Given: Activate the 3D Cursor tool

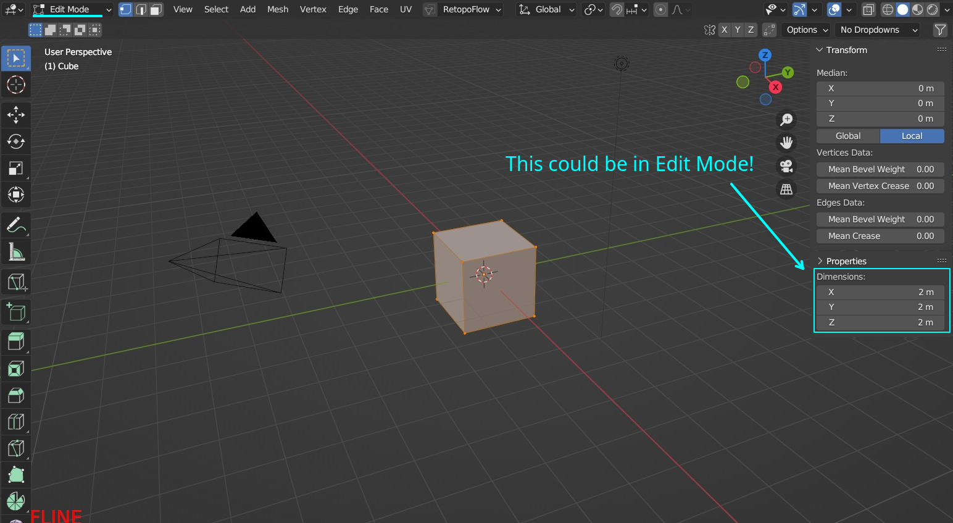Looking at the screenshot, I should (x=16, y=85).
